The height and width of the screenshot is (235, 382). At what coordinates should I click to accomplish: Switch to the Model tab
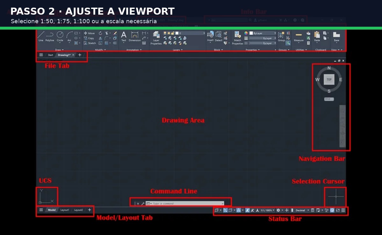tap(52, 210)
